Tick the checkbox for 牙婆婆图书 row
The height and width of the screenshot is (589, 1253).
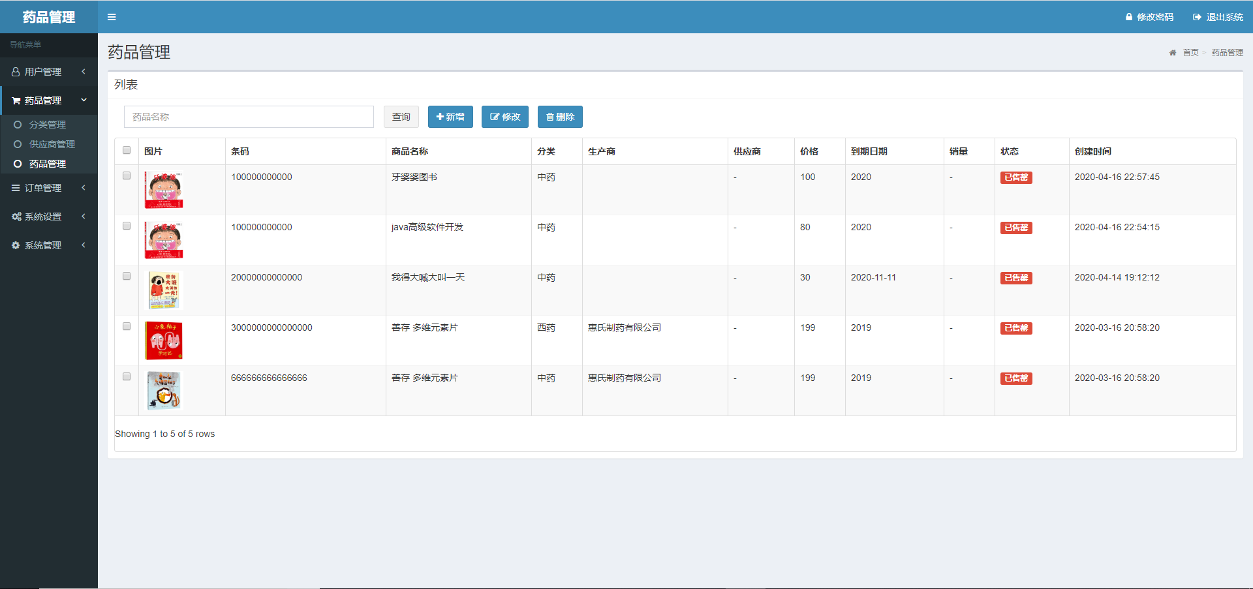pyautogui.click(x=127, y=175)
